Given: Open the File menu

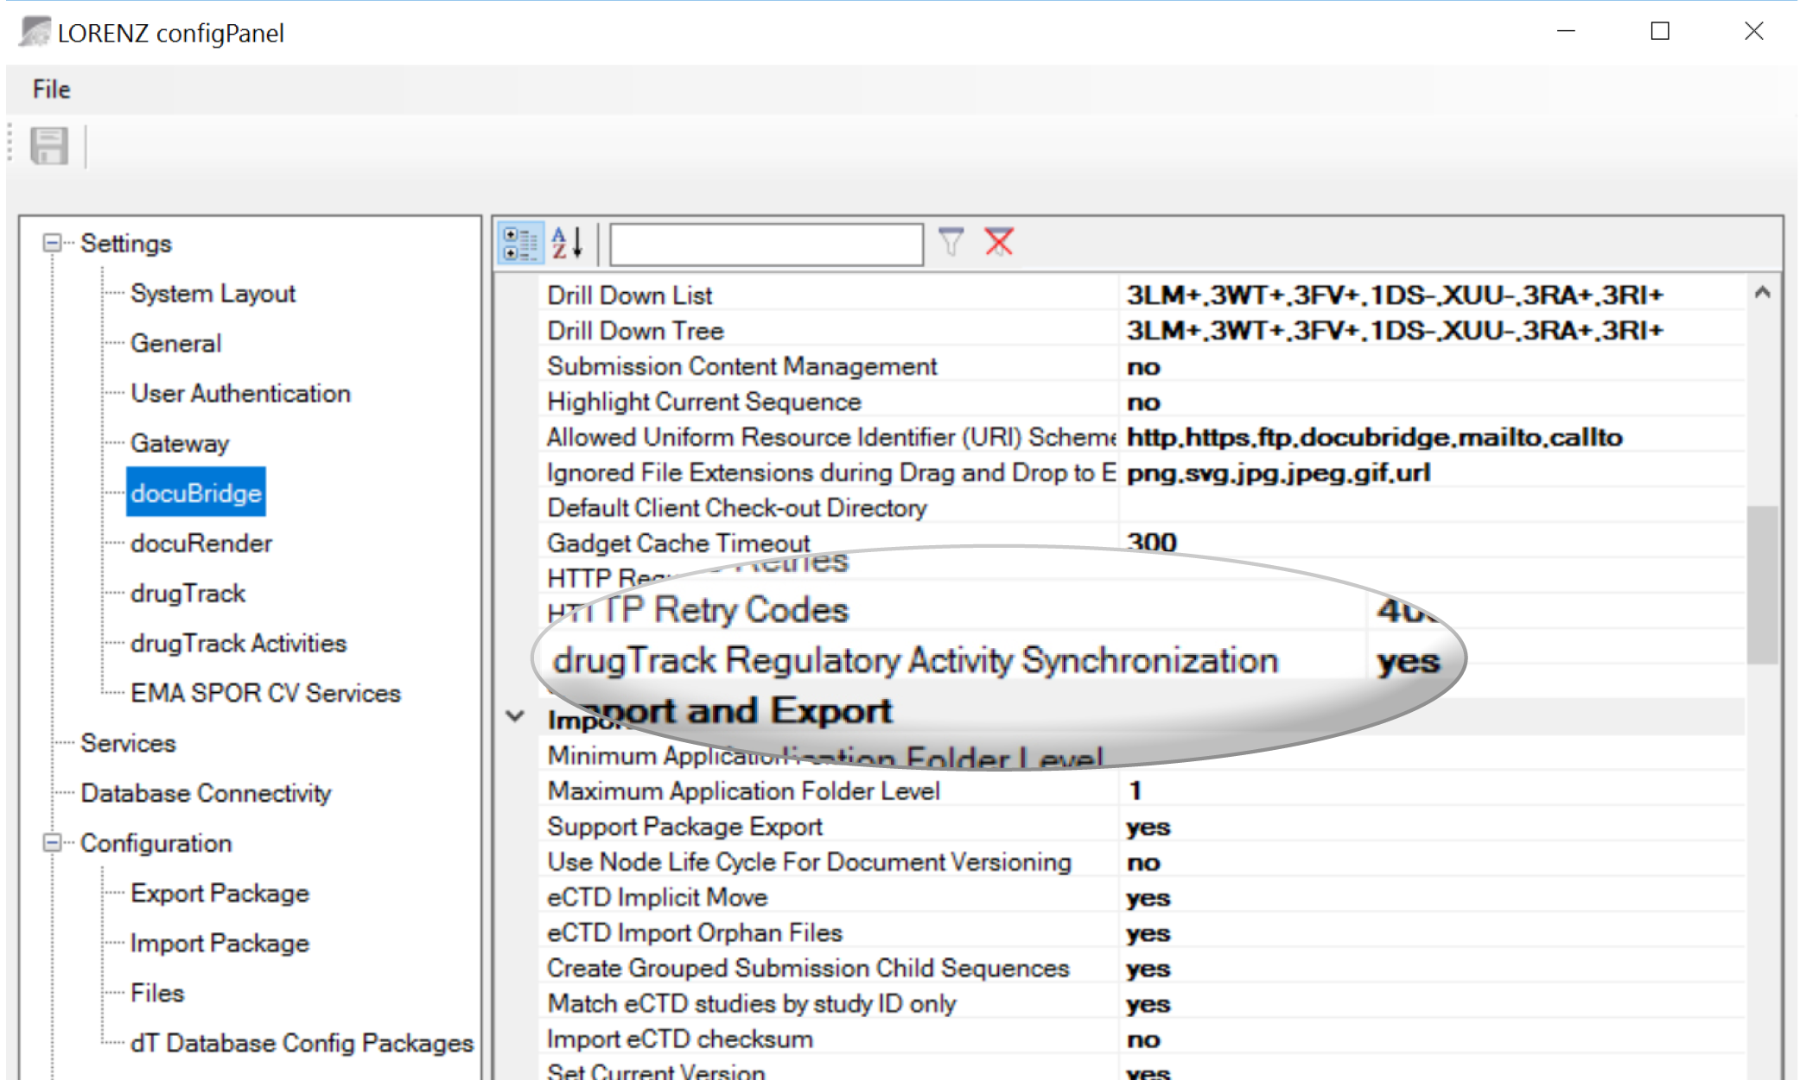Looking at the screenshot, I should coord(51,89).
